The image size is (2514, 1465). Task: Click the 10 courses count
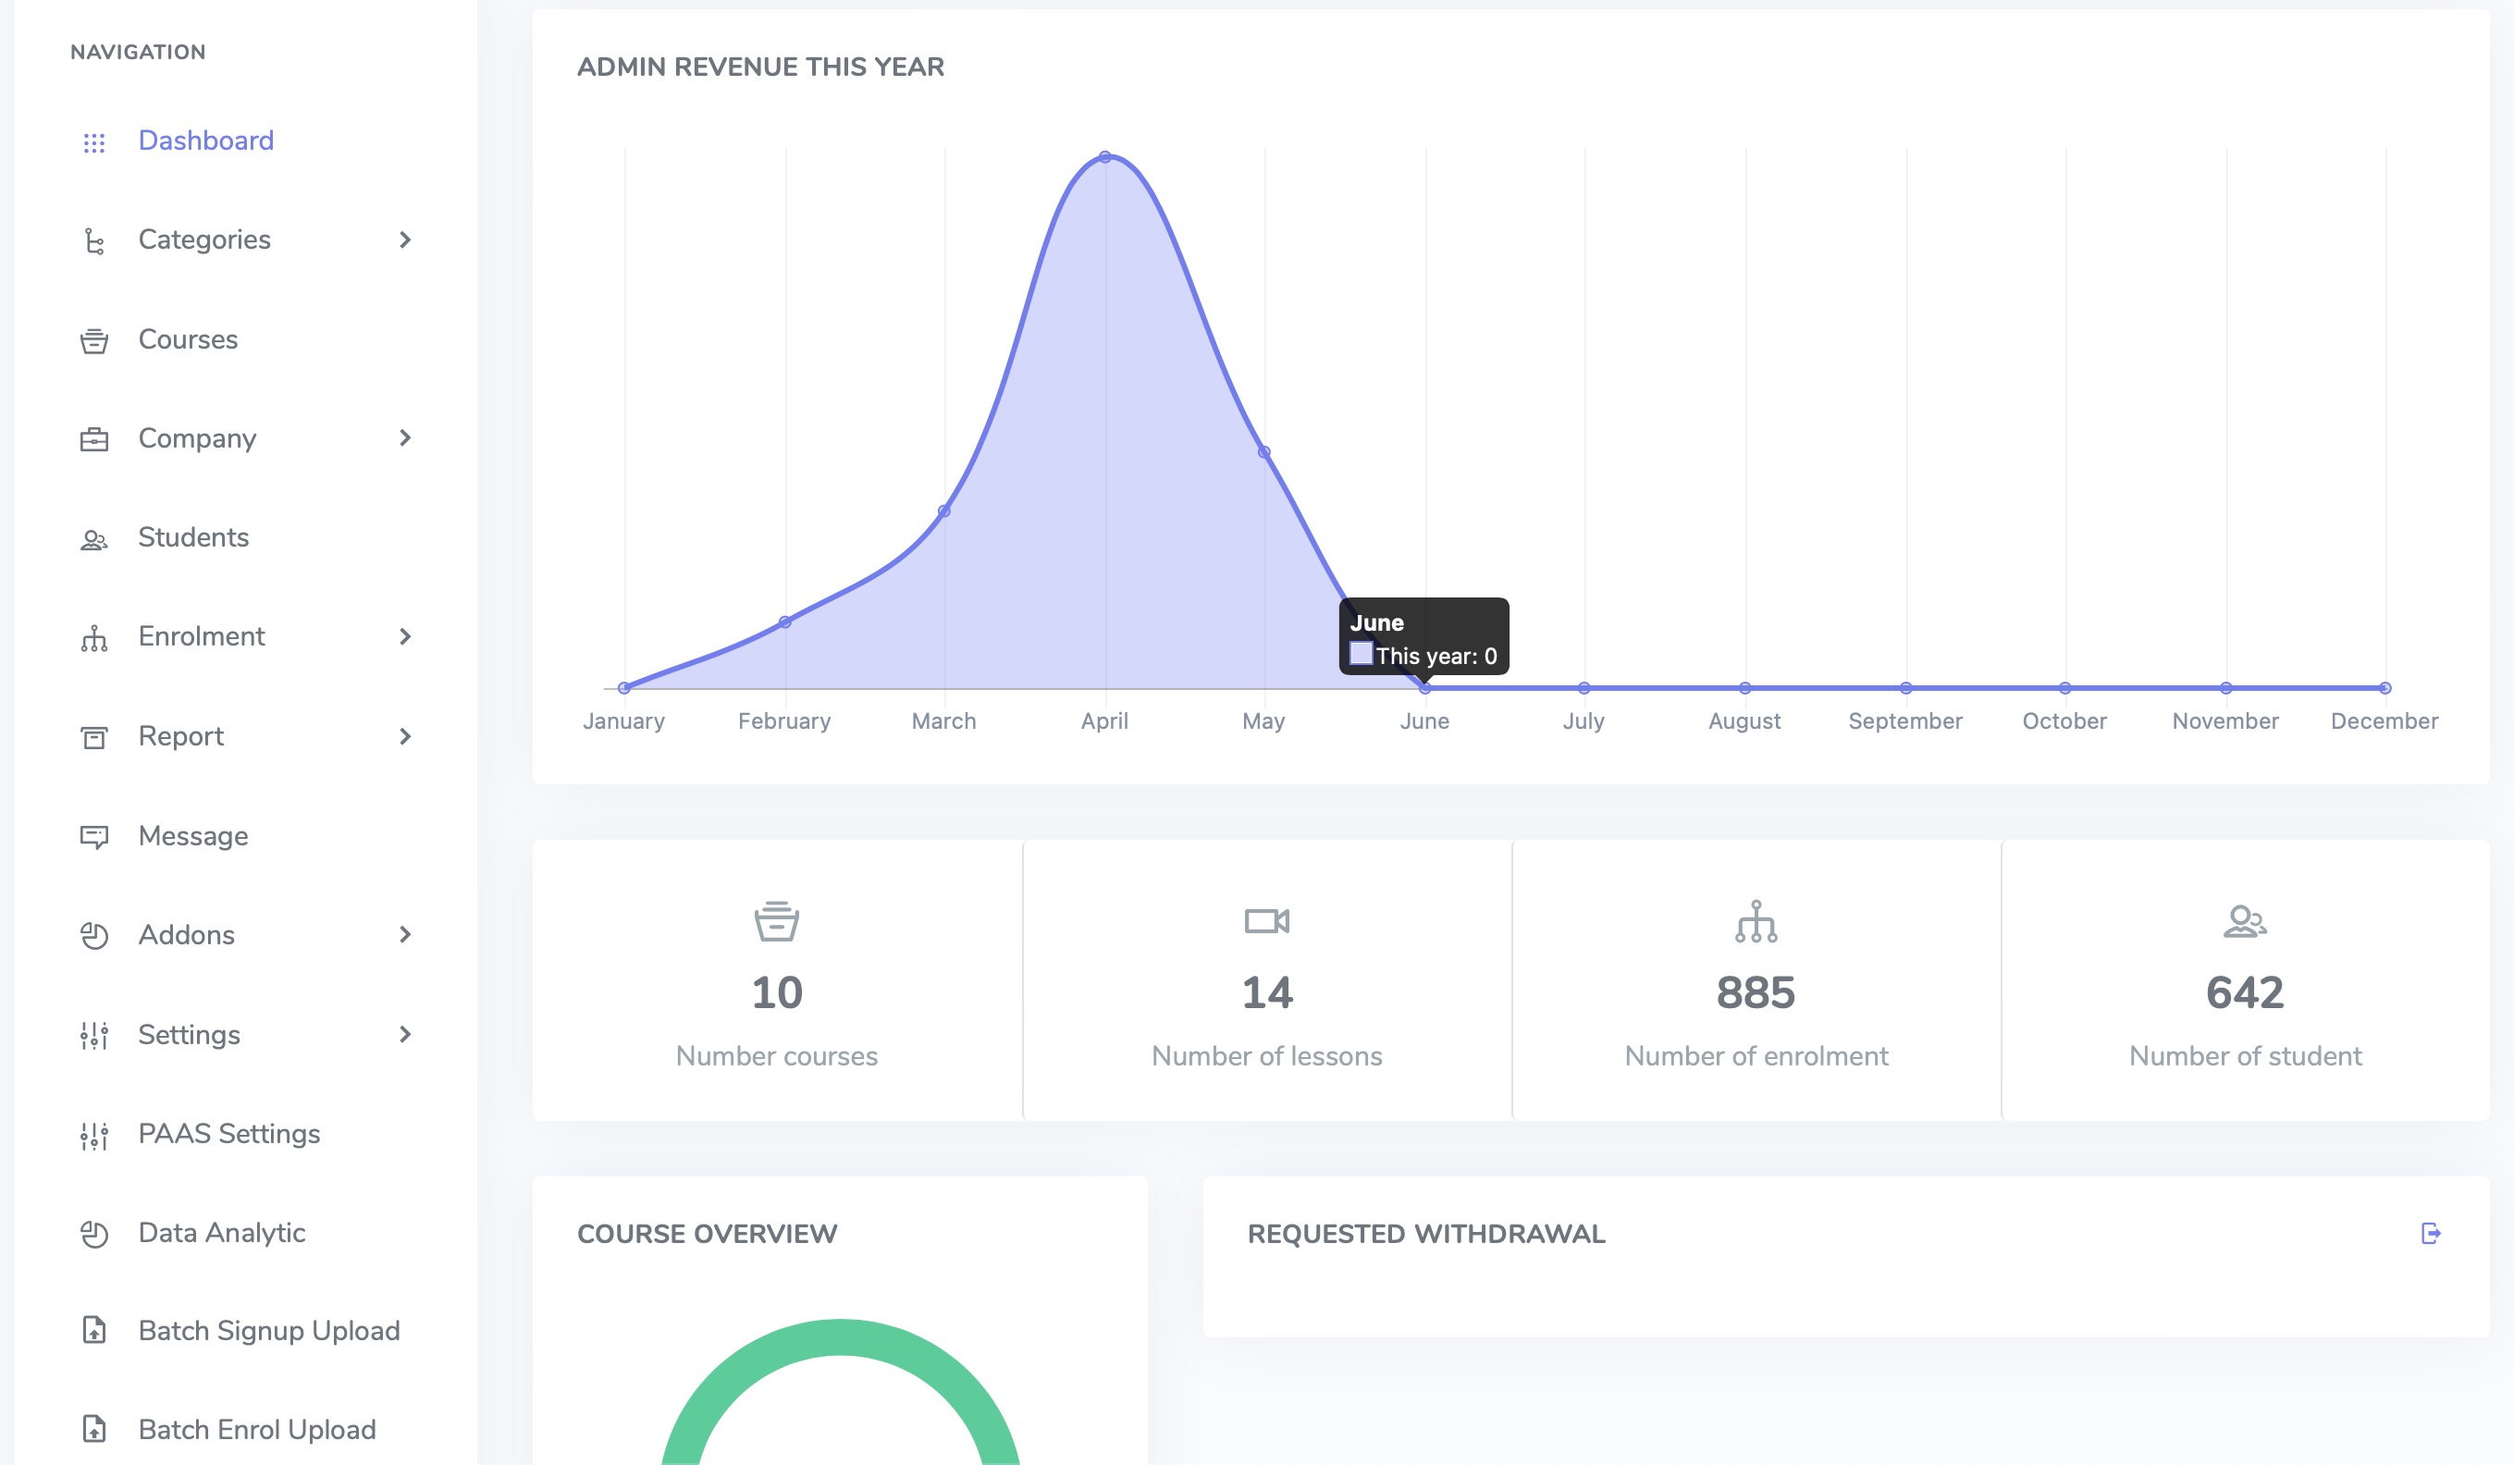pos(776,992)
